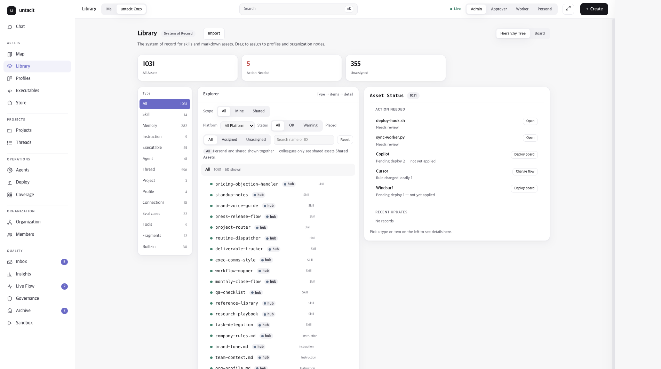661x369 pixels.
Task: Switch workspace toggle to Me
Action: 109,9
